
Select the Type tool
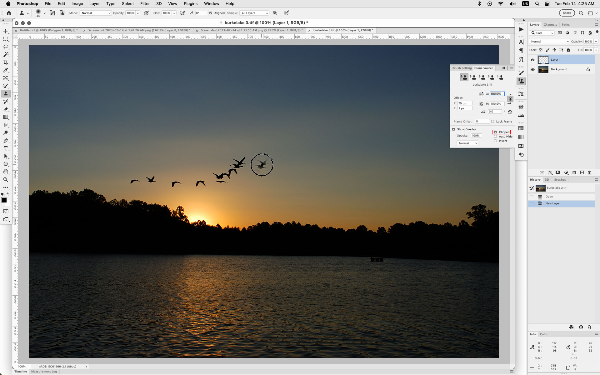(6, 148)
